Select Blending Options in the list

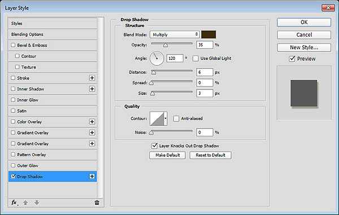pyautogui.click(x=53, y=35)
